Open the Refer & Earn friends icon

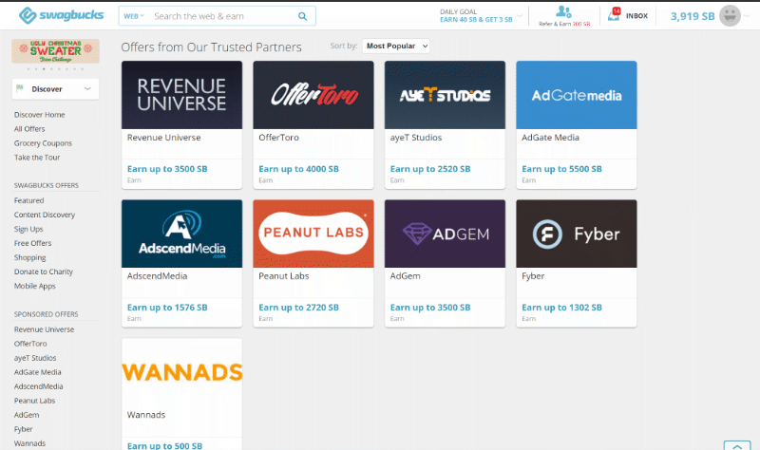coord(563,11)
